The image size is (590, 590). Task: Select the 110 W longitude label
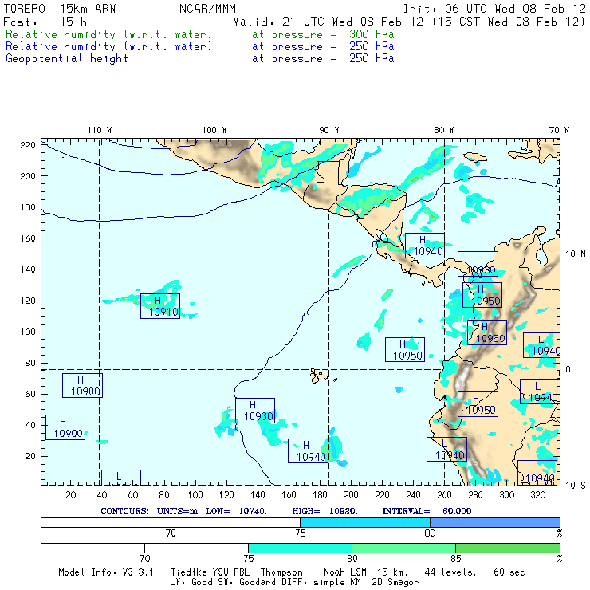[x=100, y=130]
